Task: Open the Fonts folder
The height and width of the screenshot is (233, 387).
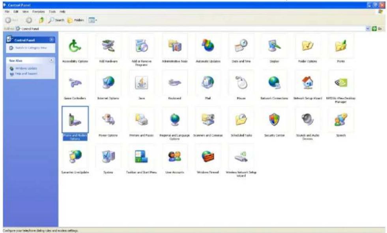Action: [x=341, y=46]
